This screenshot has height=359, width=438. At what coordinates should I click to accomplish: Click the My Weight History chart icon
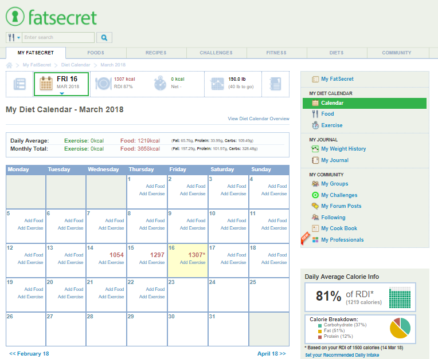click(x=315, y=149)
